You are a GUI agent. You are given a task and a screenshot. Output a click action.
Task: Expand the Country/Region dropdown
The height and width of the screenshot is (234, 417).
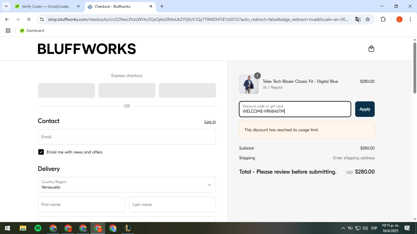[127, 185]
